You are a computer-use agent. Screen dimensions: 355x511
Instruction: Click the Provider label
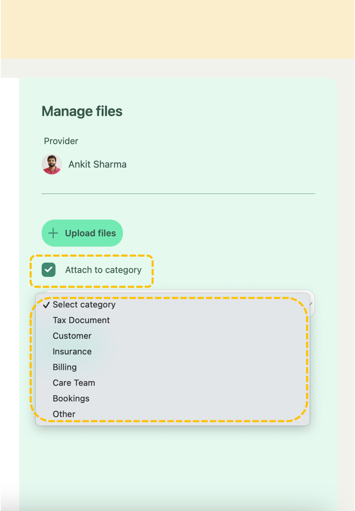61,141
